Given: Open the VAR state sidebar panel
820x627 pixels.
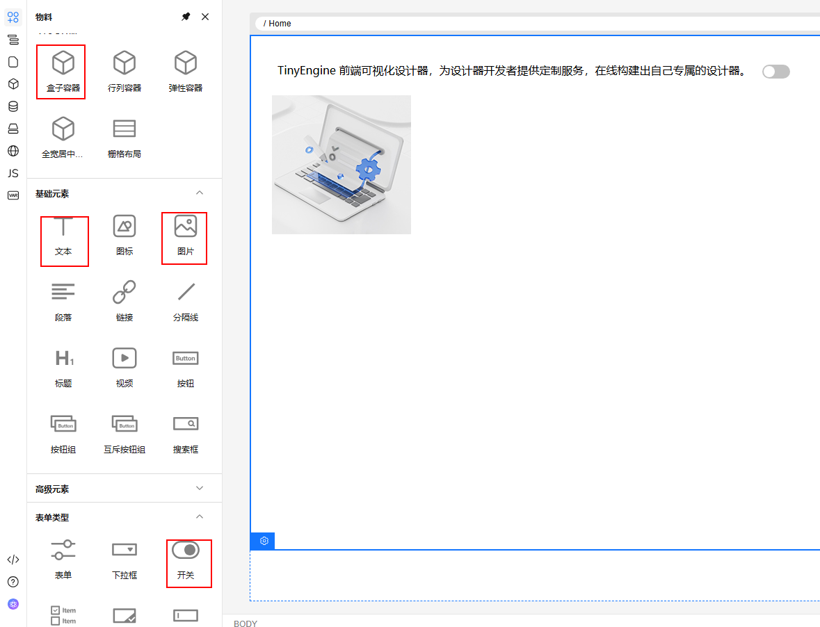Looking at the screenshot, I should click(x=13, y=195).
